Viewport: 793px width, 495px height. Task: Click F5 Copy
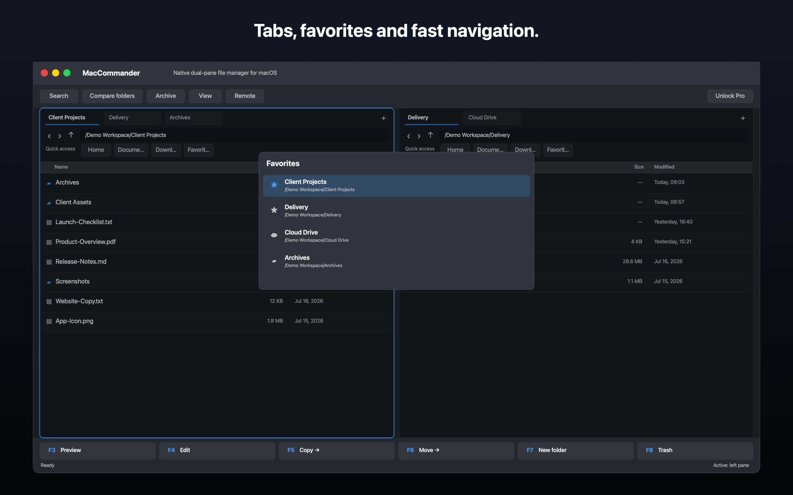coord(336,450)
